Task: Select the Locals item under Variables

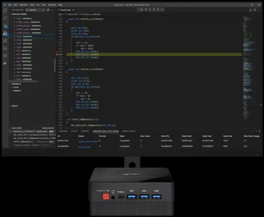Action: (x=16, y=87)
